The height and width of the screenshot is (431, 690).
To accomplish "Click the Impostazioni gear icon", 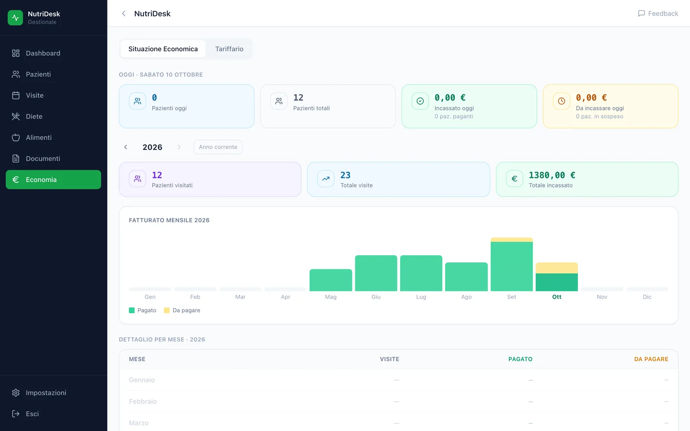I will 16,393.
